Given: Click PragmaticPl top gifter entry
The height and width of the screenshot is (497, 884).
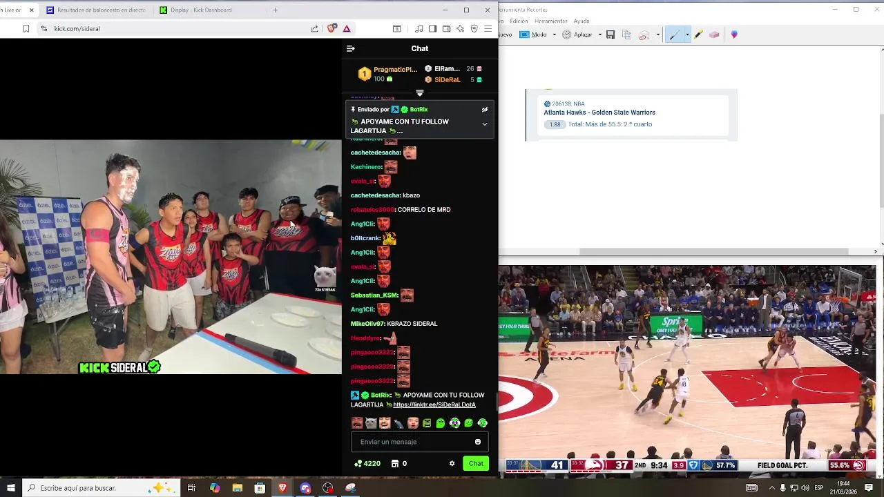Looking at the screenshot, I should click(387, 73).
